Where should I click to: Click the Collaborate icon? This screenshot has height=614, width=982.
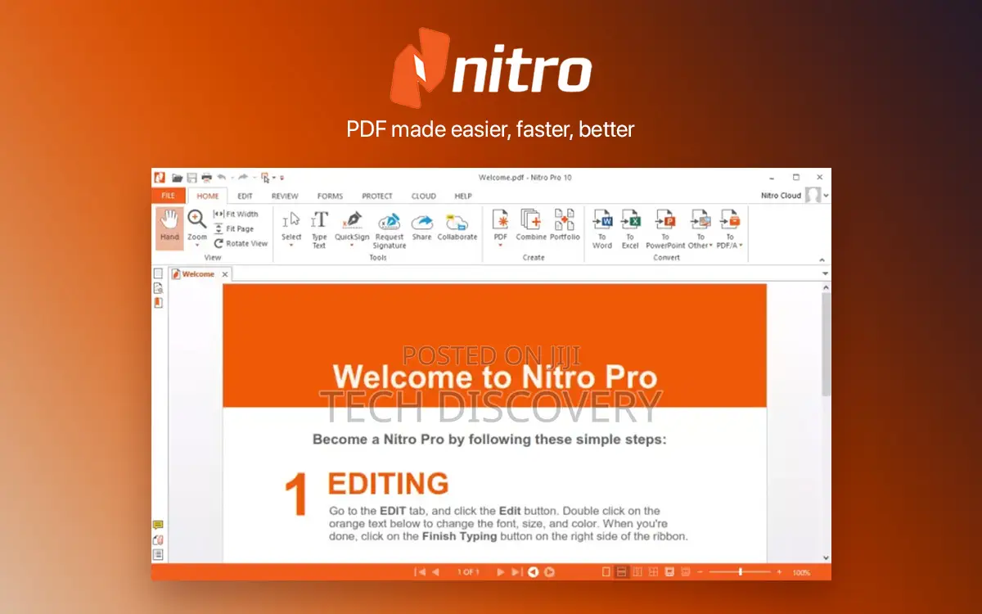(x=457, y=221)
